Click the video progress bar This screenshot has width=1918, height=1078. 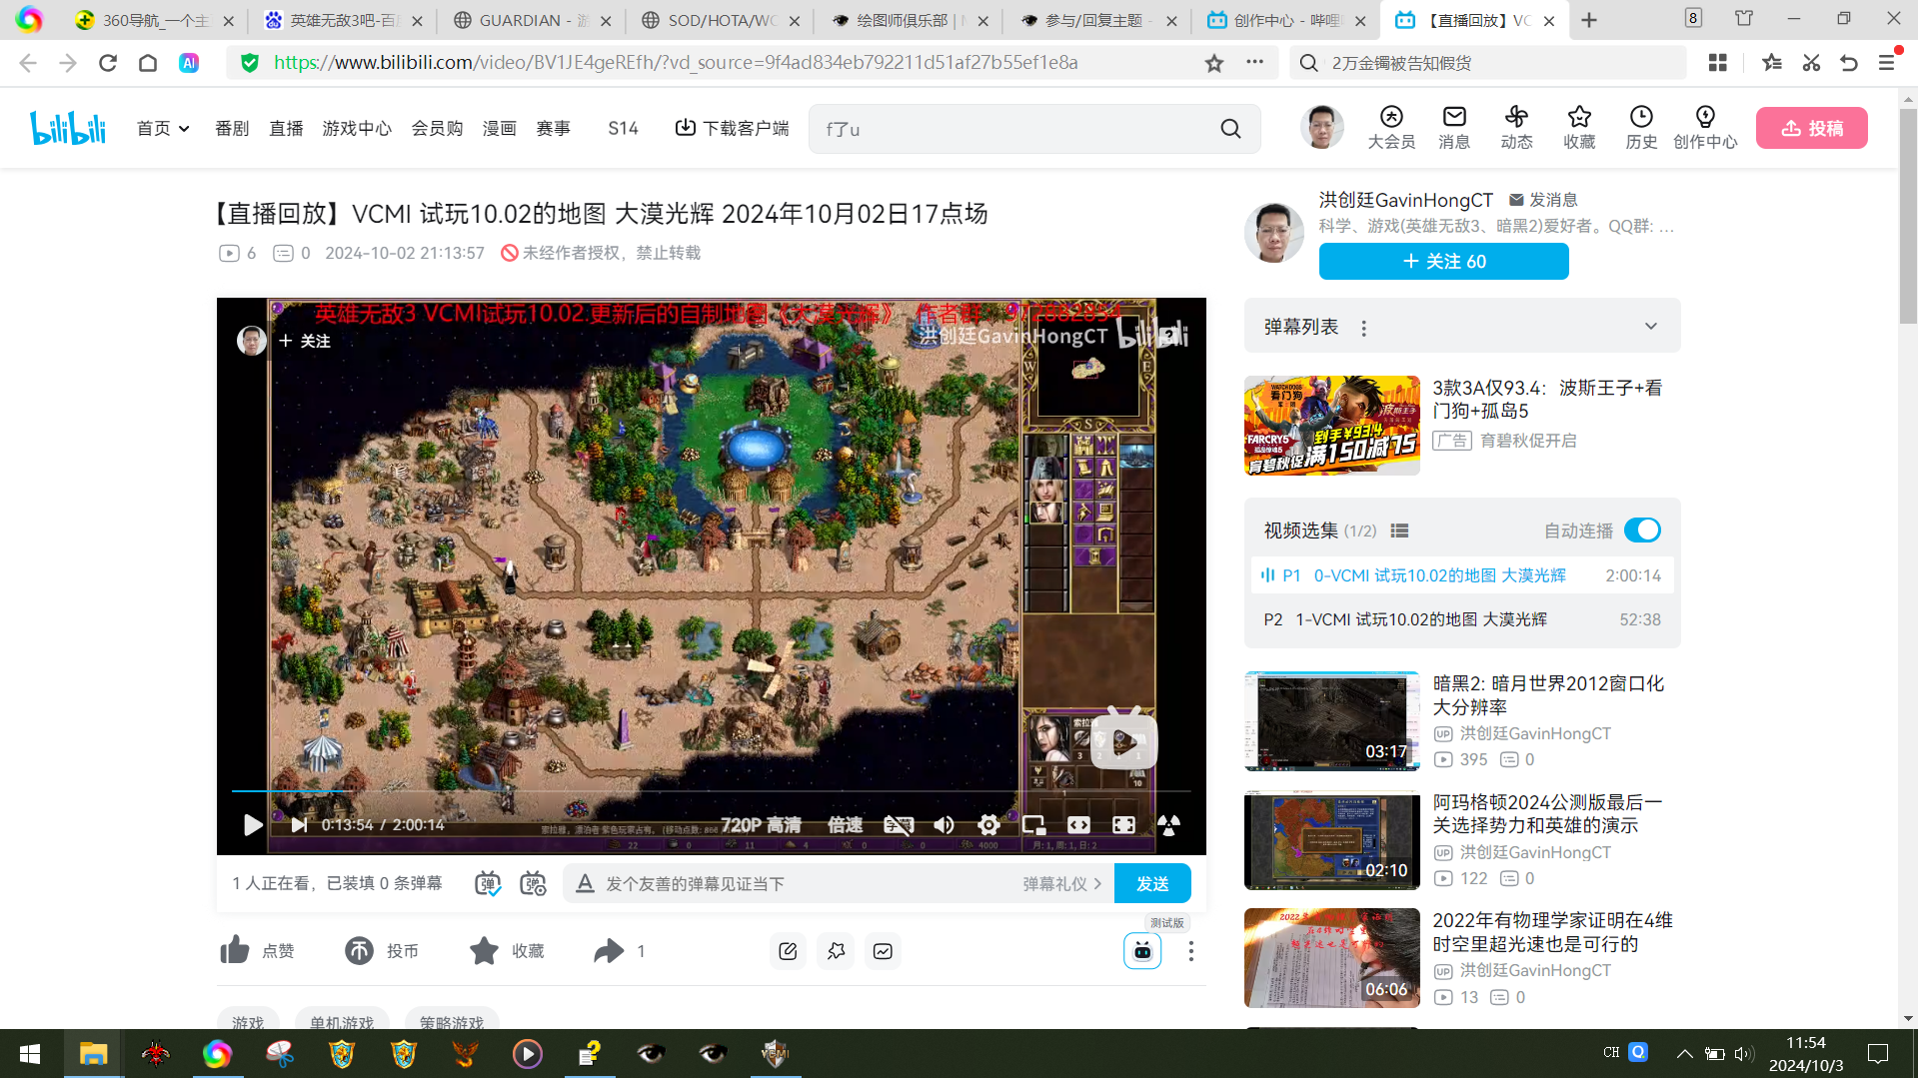(x=711, y=791)
